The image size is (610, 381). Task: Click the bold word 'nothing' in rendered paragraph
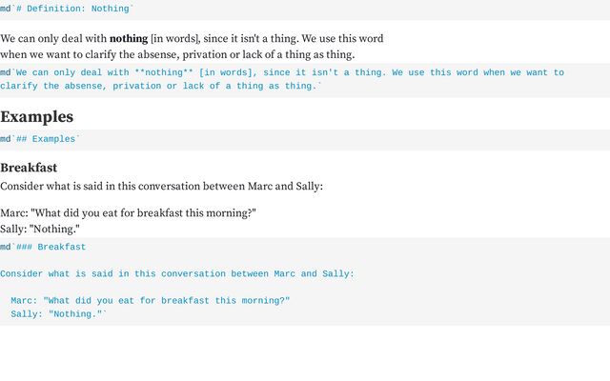(x=129, y=38)
